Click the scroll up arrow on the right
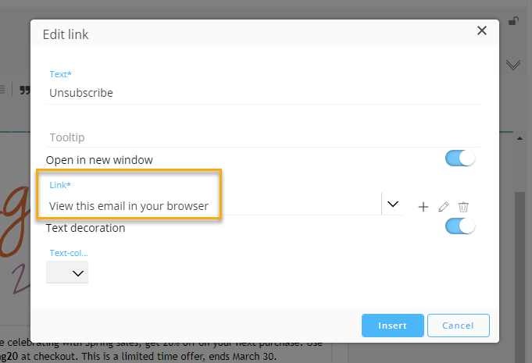Image resolution: width=532 pixels, height=363 pixels. point(520,138)
